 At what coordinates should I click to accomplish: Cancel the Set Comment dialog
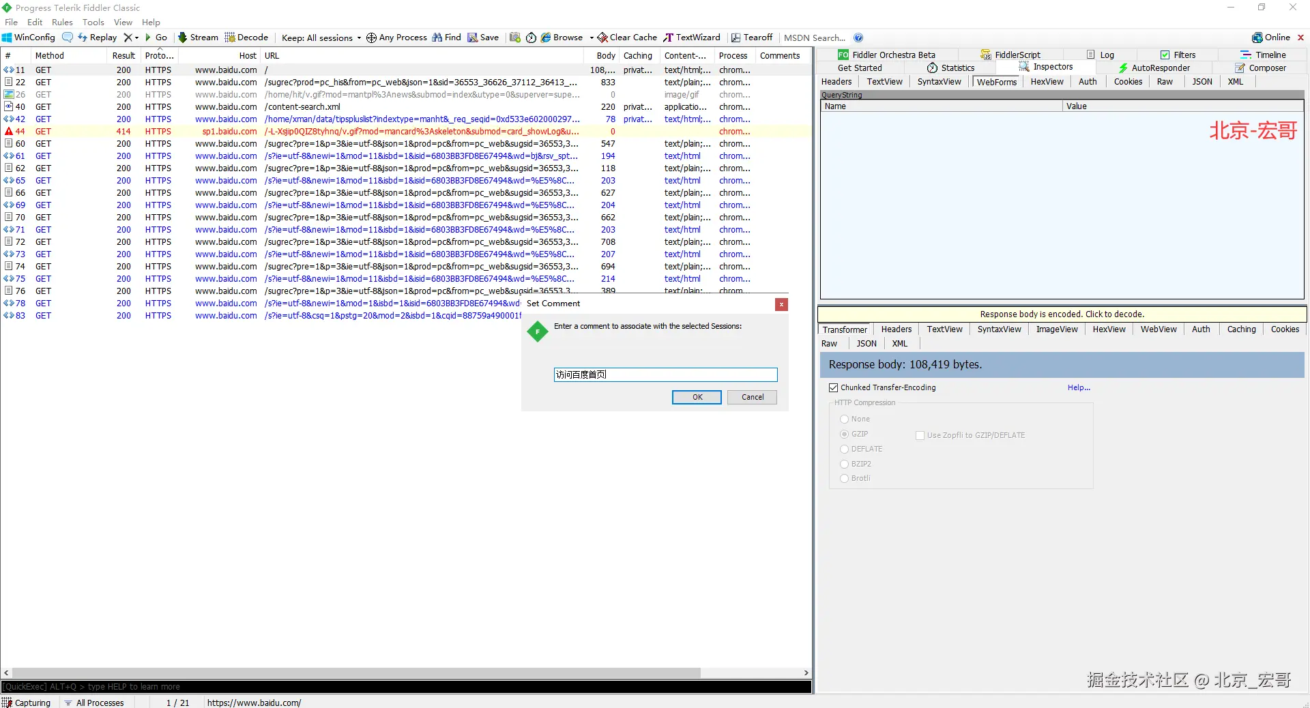point(752,397)
